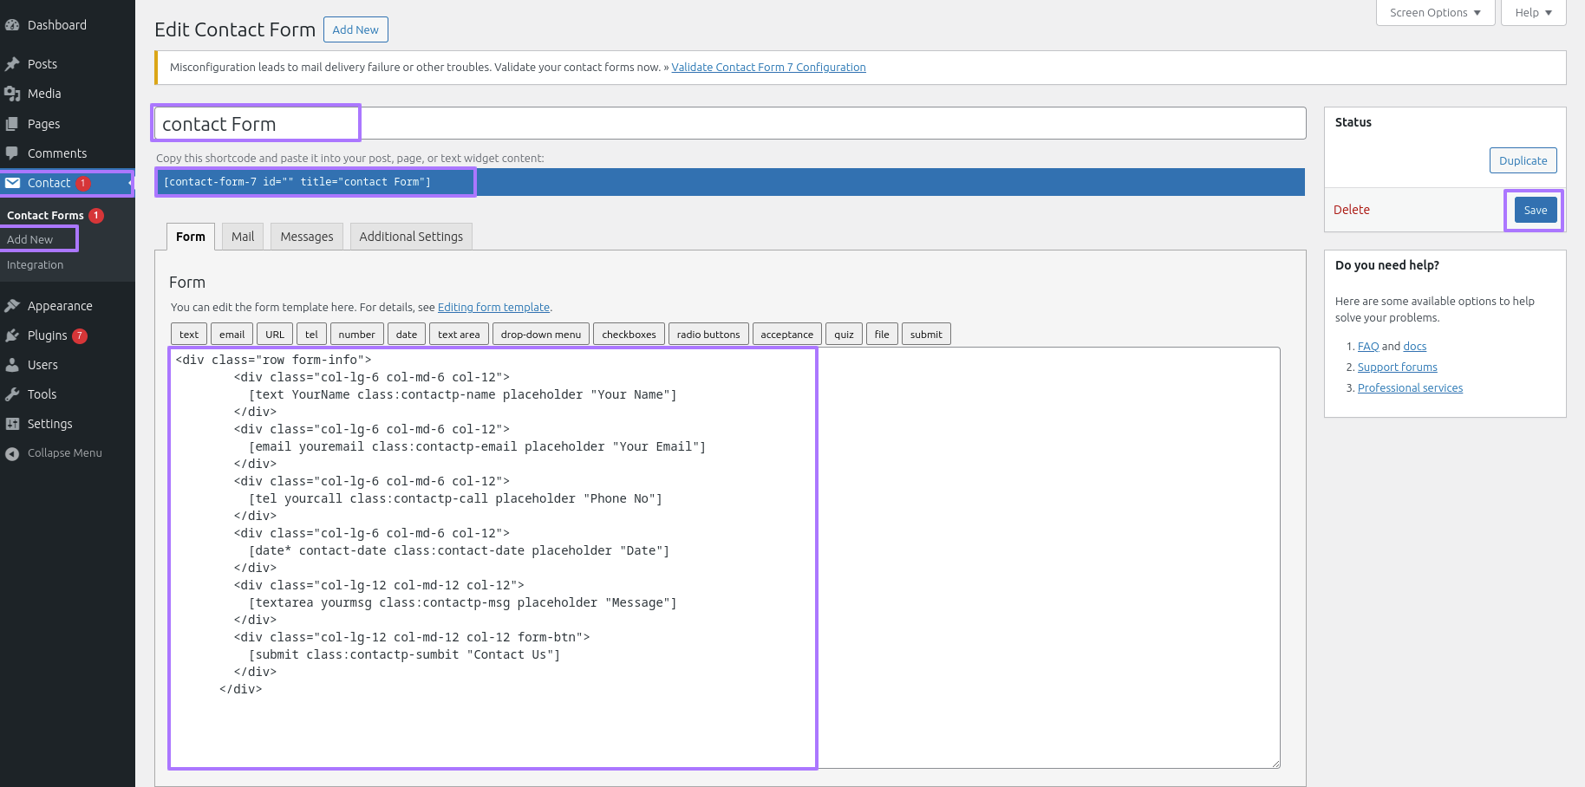Click the Plugins plug icon
Viewport: 1585px width, 787px height.
coord(12,335)
